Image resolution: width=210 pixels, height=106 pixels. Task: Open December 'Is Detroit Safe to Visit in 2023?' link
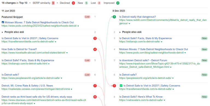click(152, 86)
